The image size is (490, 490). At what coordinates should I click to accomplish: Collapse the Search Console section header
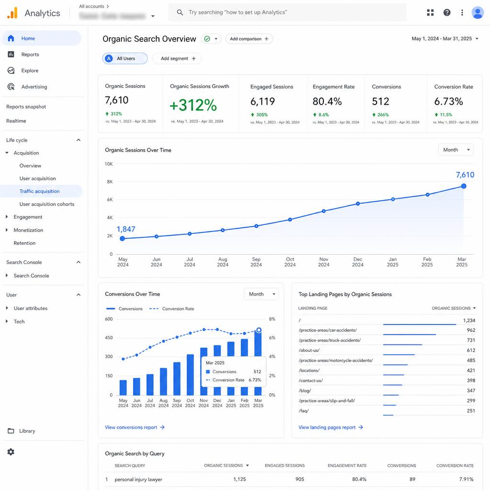[78, 262]
